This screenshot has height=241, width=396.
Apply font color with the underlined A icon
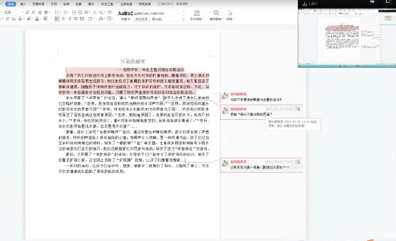(x=38, y=18)
